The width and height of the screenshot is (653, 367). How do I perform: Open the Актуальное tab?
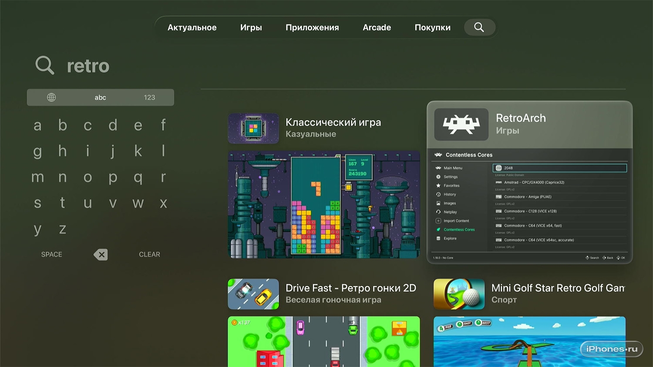coord(192,27)
